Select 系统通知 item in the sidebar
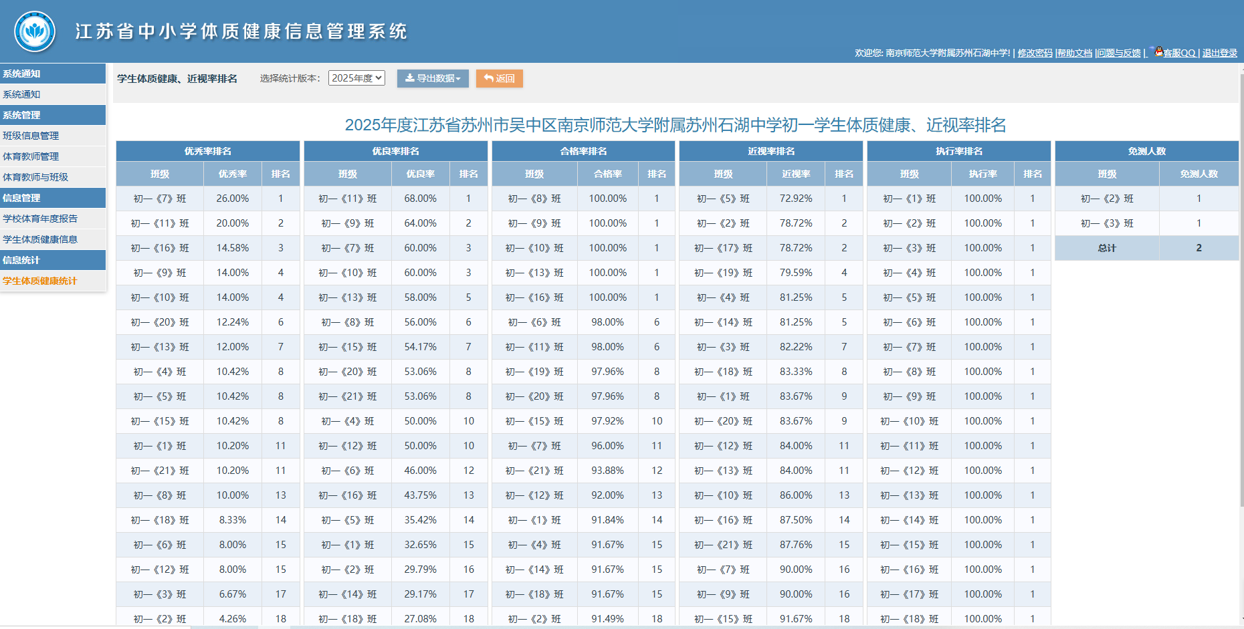Image resolution: width=1244 pixels, height=629 pixels. pos(21,94)
